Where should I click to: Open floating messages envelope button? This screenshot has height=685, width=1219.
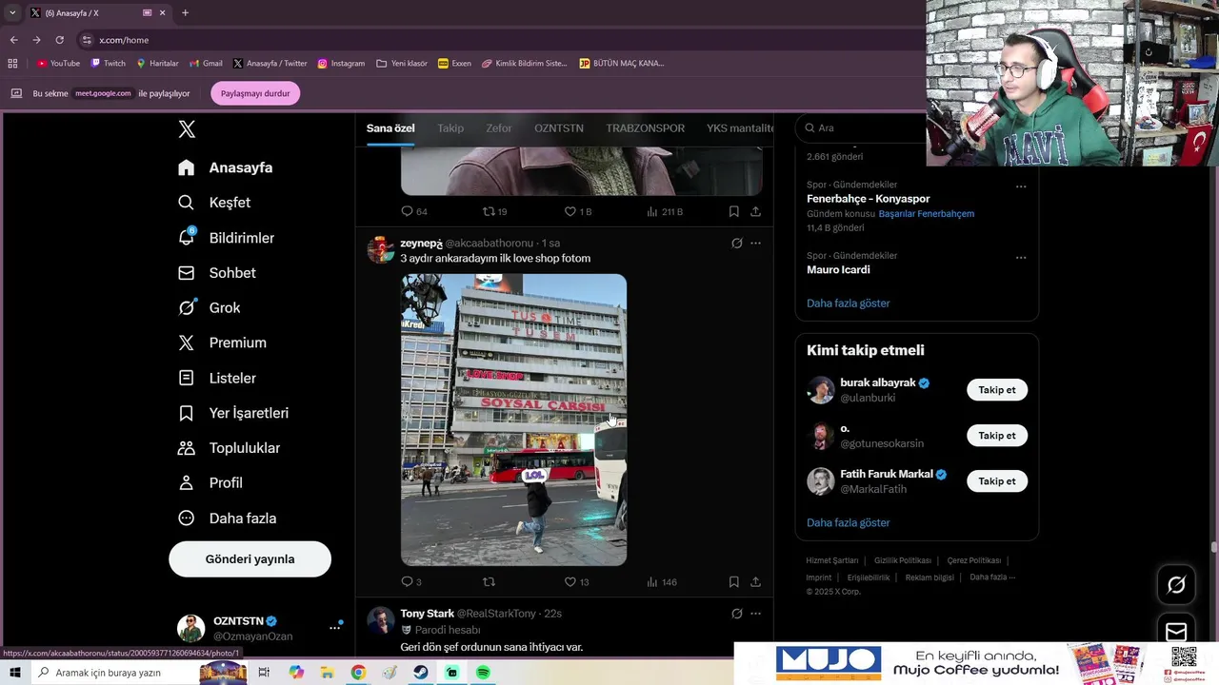(1176, 632)
